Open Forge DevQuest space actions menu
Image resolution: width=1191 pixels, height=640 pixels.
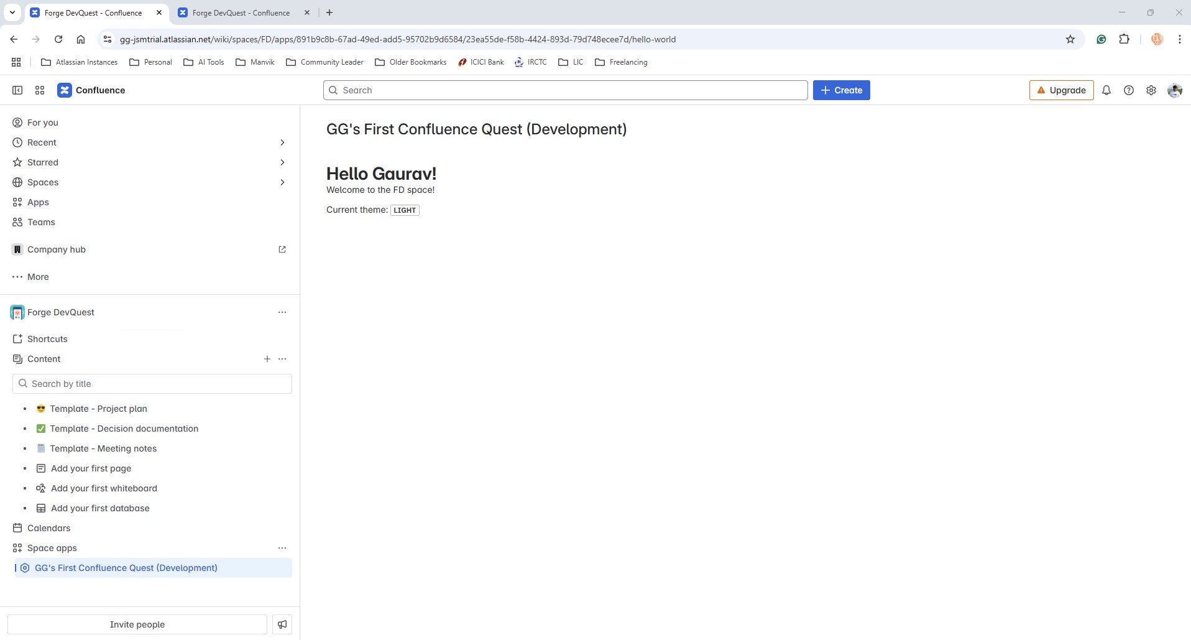pyautogui.click(x=282, y=312)
